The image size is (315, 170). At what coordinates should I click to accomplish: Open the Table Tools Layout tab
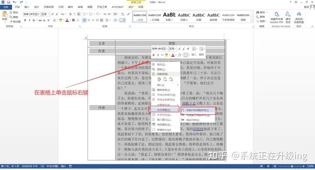tap(140, 7)
